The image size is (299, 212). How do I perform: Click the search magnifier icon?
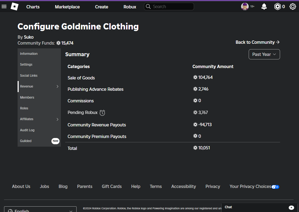click(x=148, y=6)
